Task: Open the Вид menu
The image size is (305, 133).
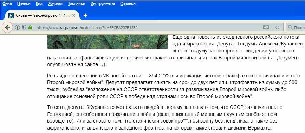Action: pyautogui.click(x=39, y=4)
